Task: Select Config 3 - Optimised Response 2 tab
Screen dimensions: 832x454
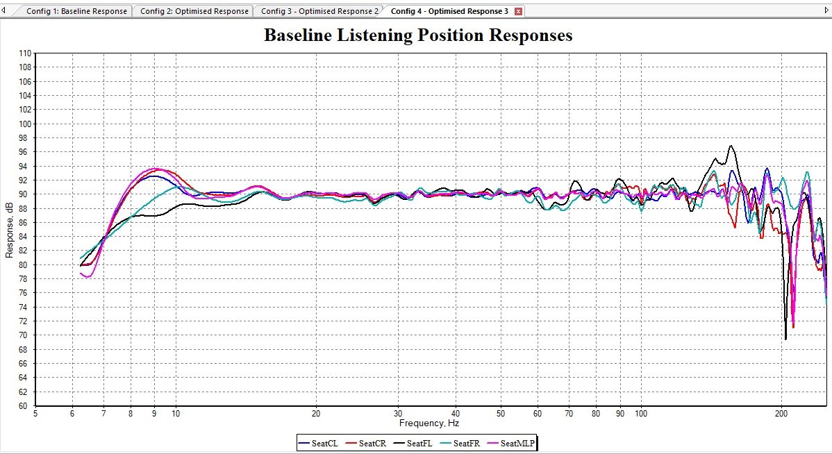Action: pos(319,11)
